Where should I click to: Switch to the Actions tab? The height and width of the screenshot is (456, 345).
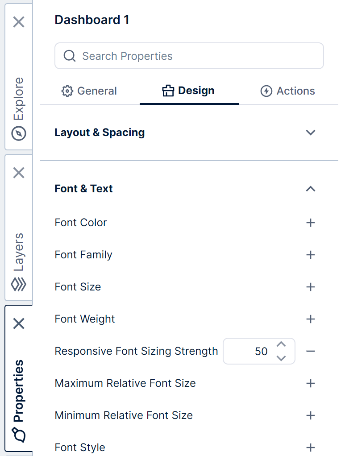(x=295, y=91)
